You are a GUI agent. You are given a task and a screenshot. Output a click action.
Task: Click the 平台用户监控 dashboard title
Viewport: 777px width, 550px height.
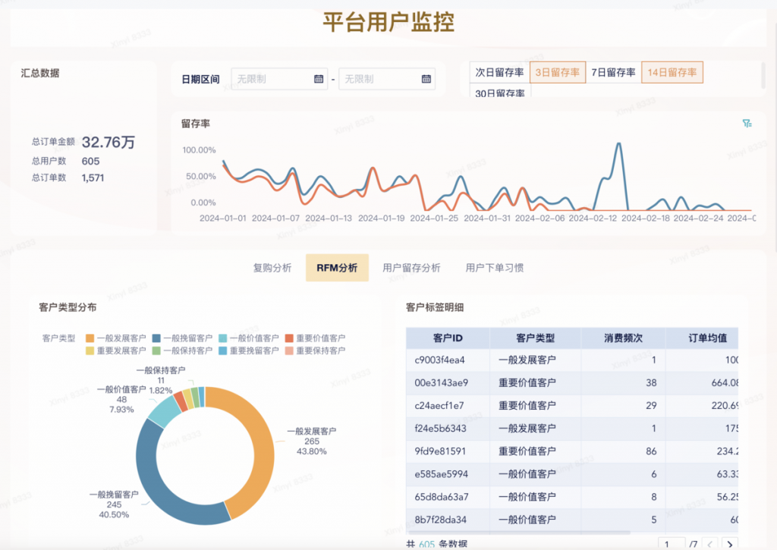(x=388, y=22)
